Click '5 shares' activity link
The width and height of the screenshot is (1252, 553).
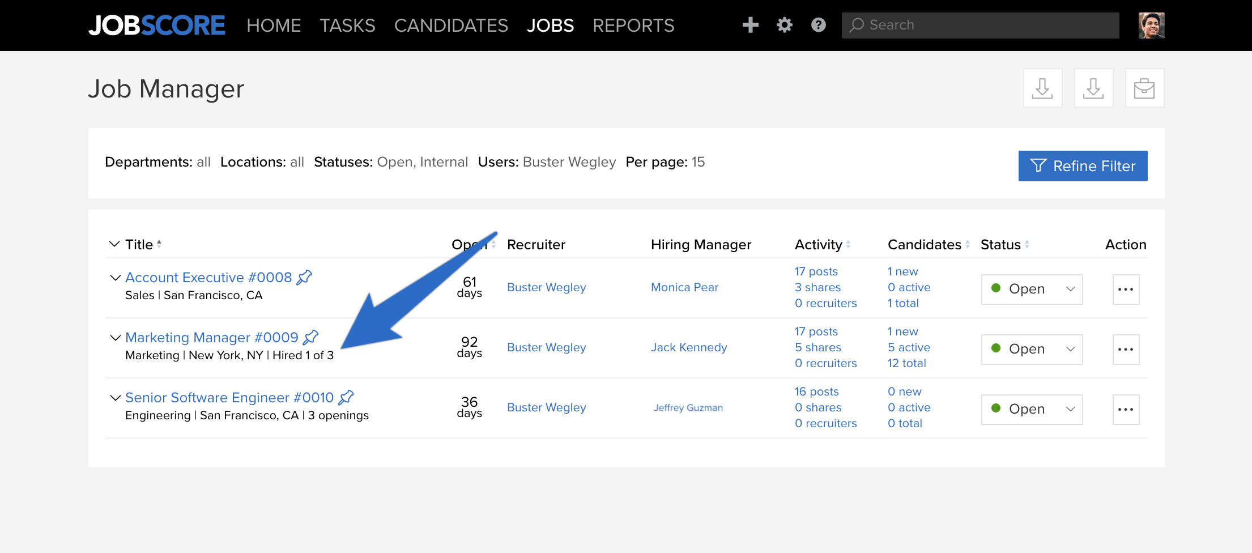[818, 347]
